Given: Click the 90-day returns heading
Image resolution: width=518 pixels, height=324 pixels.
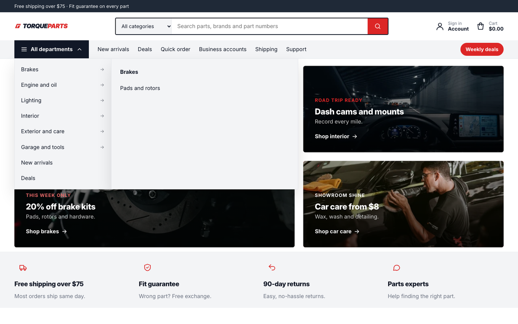Looking at the screenshot, I should (x=286, y=284).
